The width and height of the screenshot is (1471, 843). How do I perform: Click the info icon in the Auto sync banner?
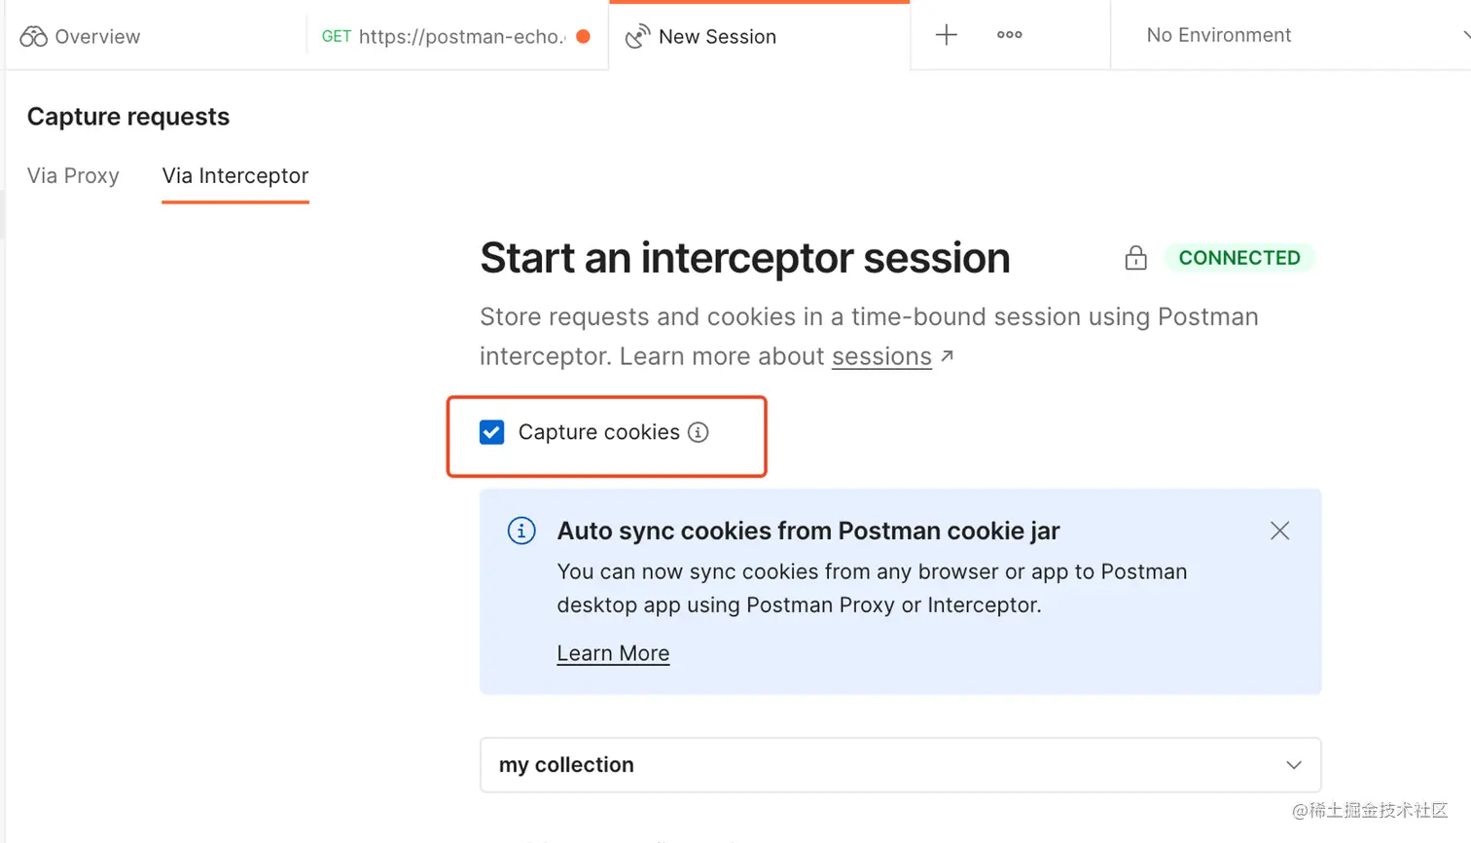(x=521, y=531)
